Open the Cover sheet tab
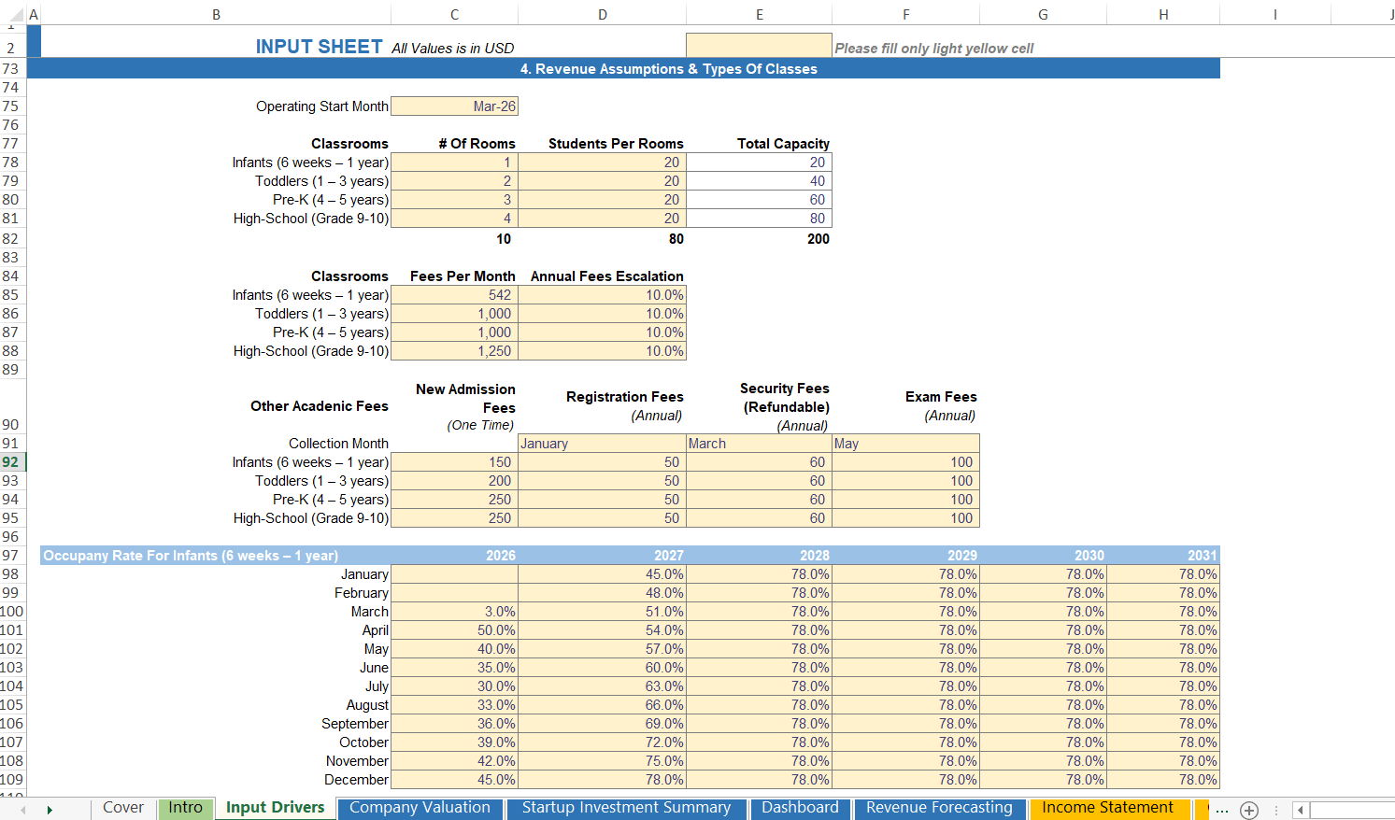Image resolution: width=1395 pixels, height=820 pixels. pos(123,808)
